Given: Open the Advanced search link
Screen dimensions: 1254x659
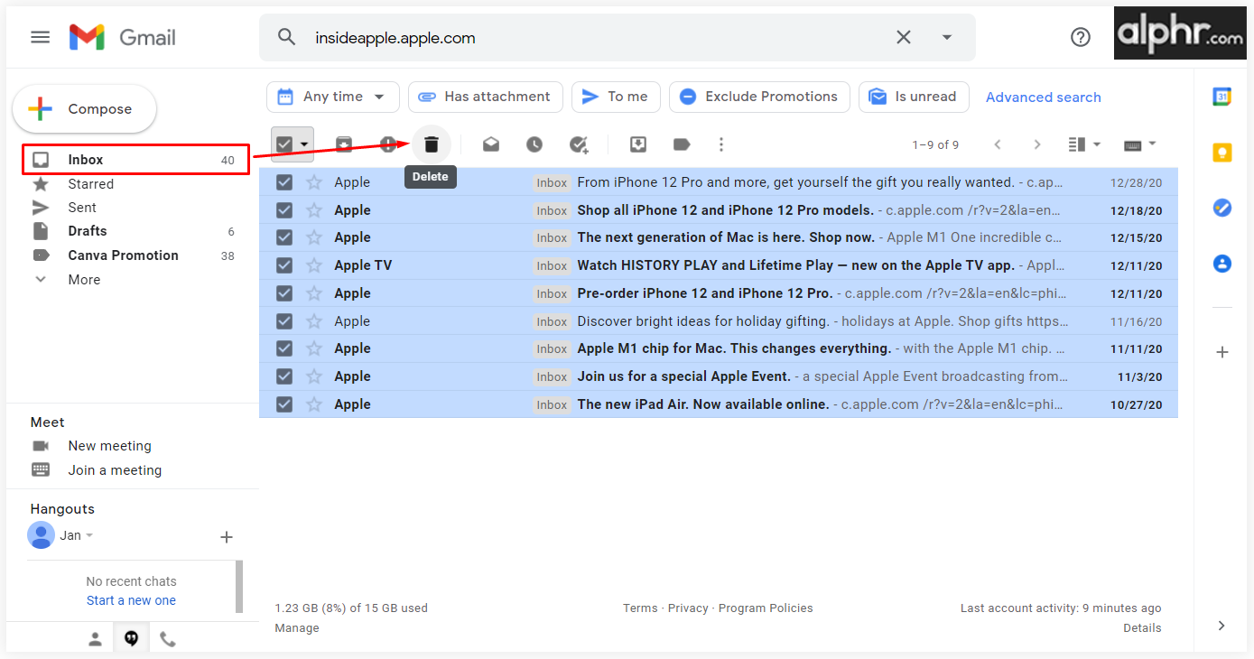Looking at the screenshot, I should pyautogui.click(x=1044, y=97).
